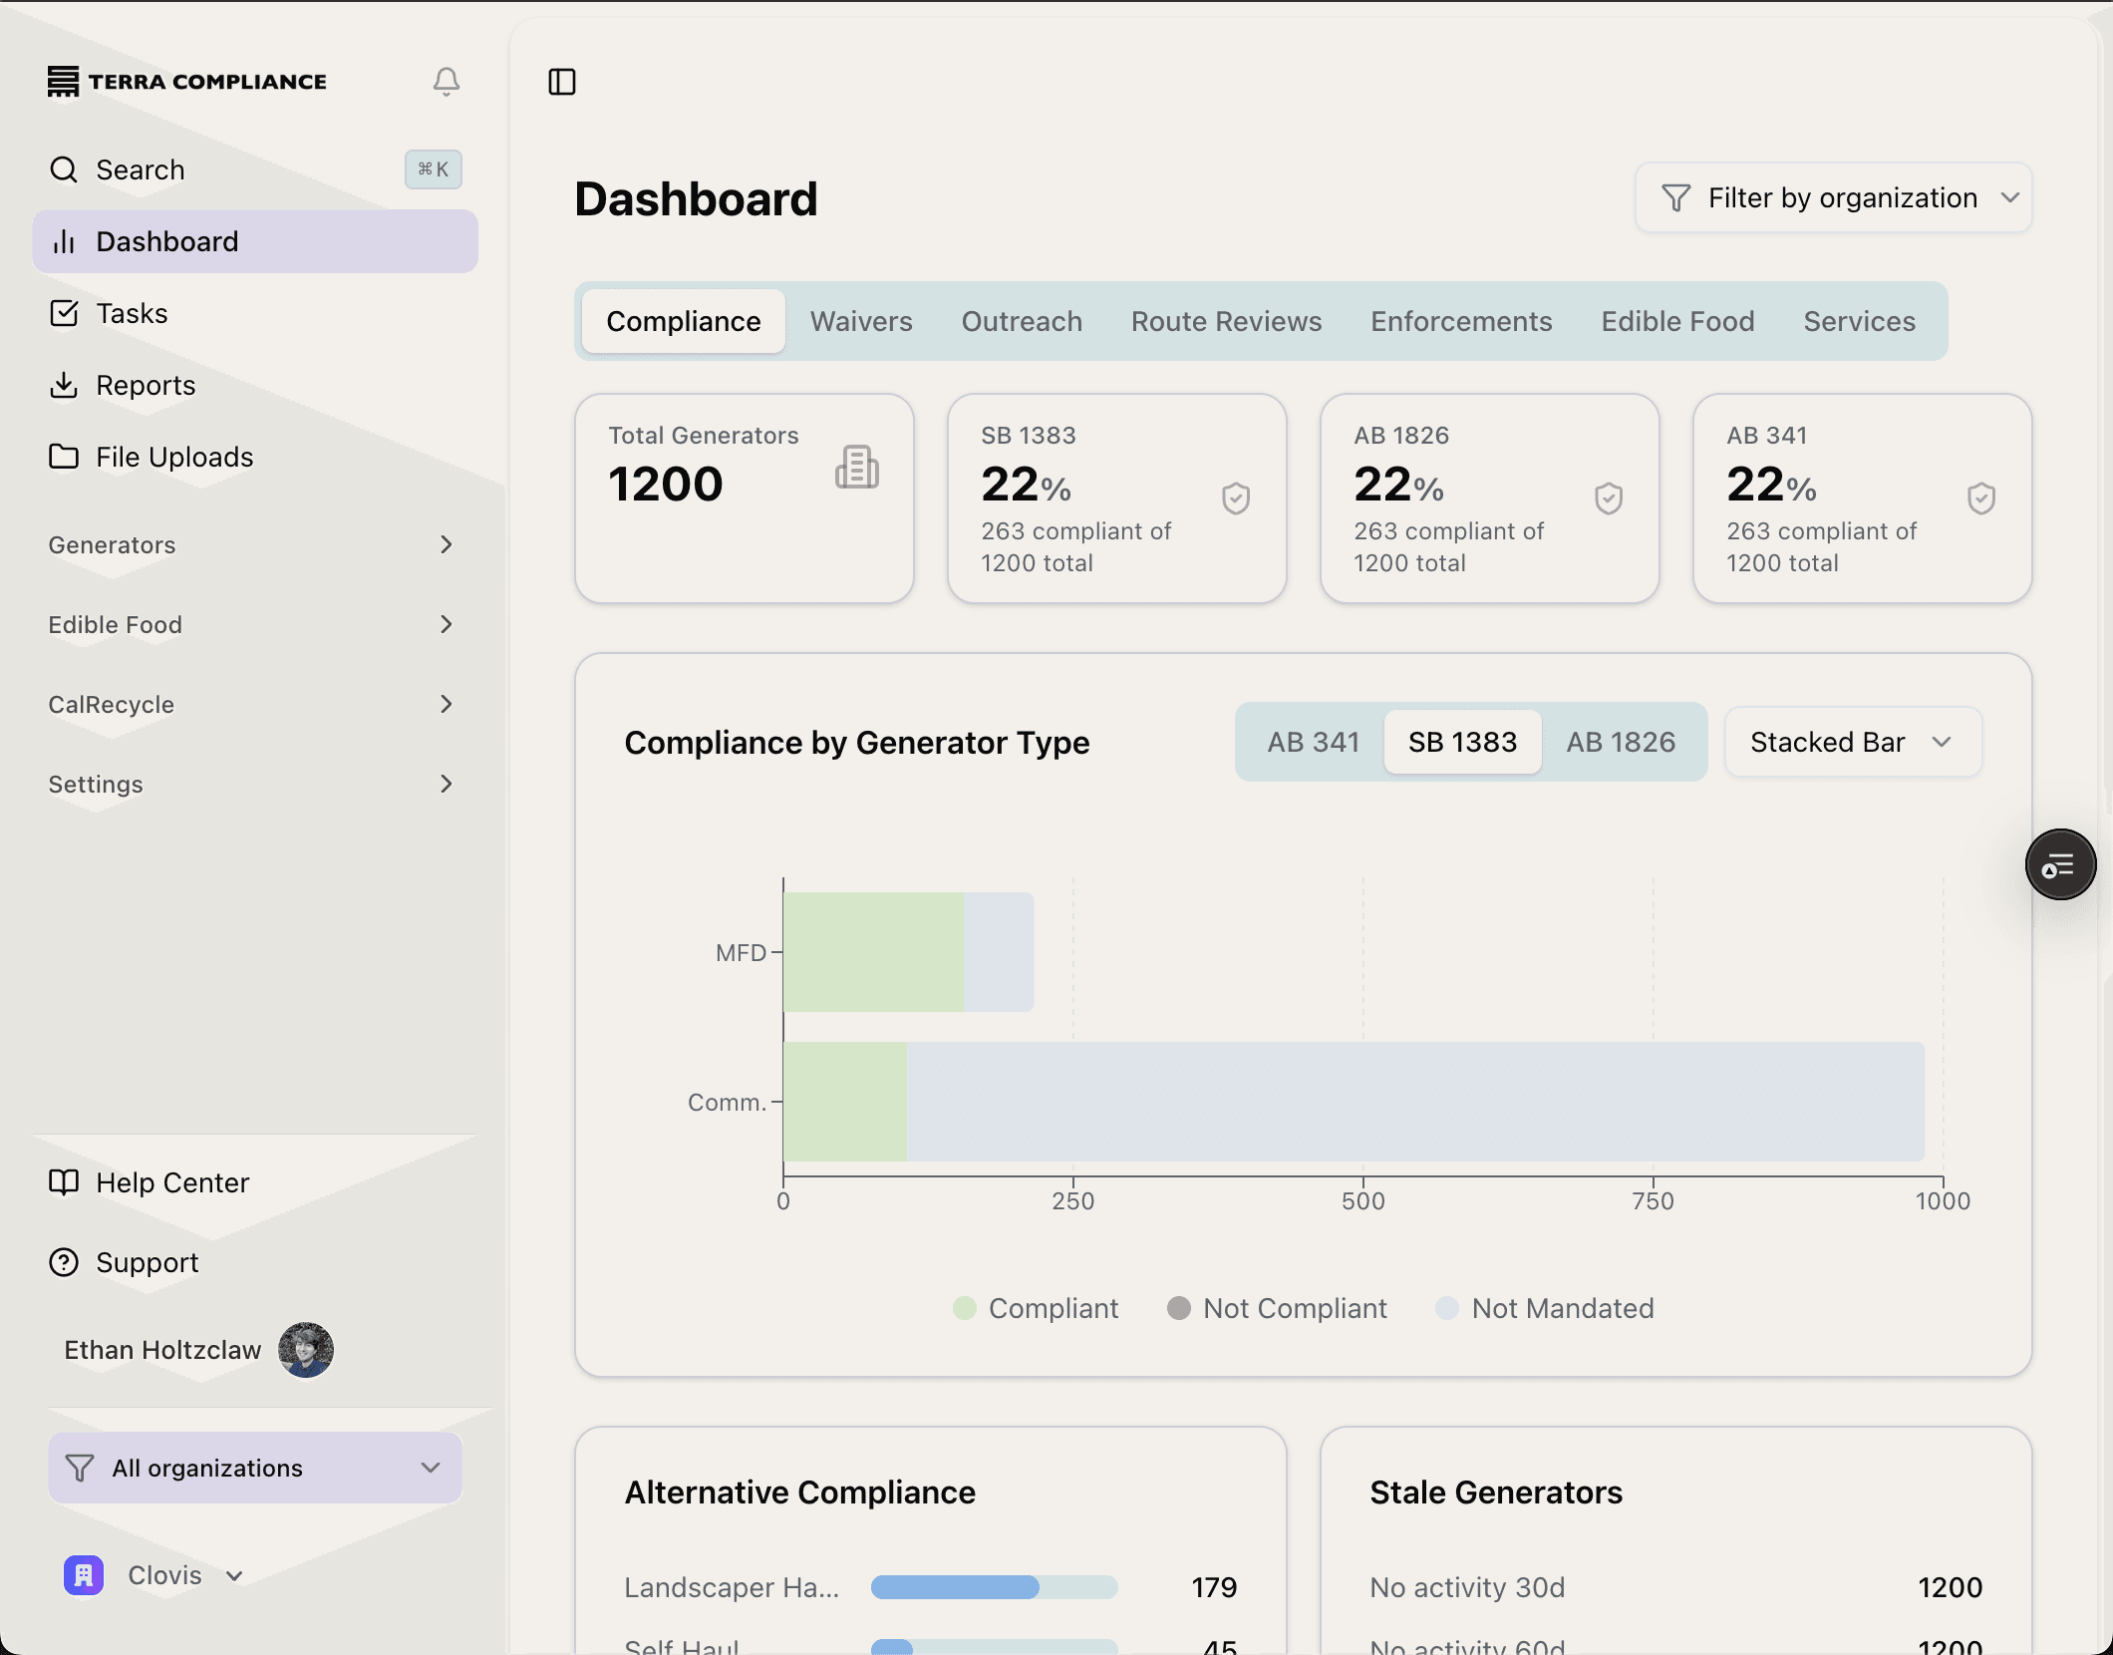Viewport: 2113px width, 1655px height.
Task: Toggle the sidebar panel icon
Action: (562, 82)
